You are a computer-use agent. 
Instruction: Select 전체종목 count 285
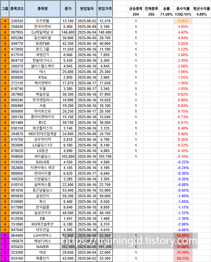pos(151,14)
